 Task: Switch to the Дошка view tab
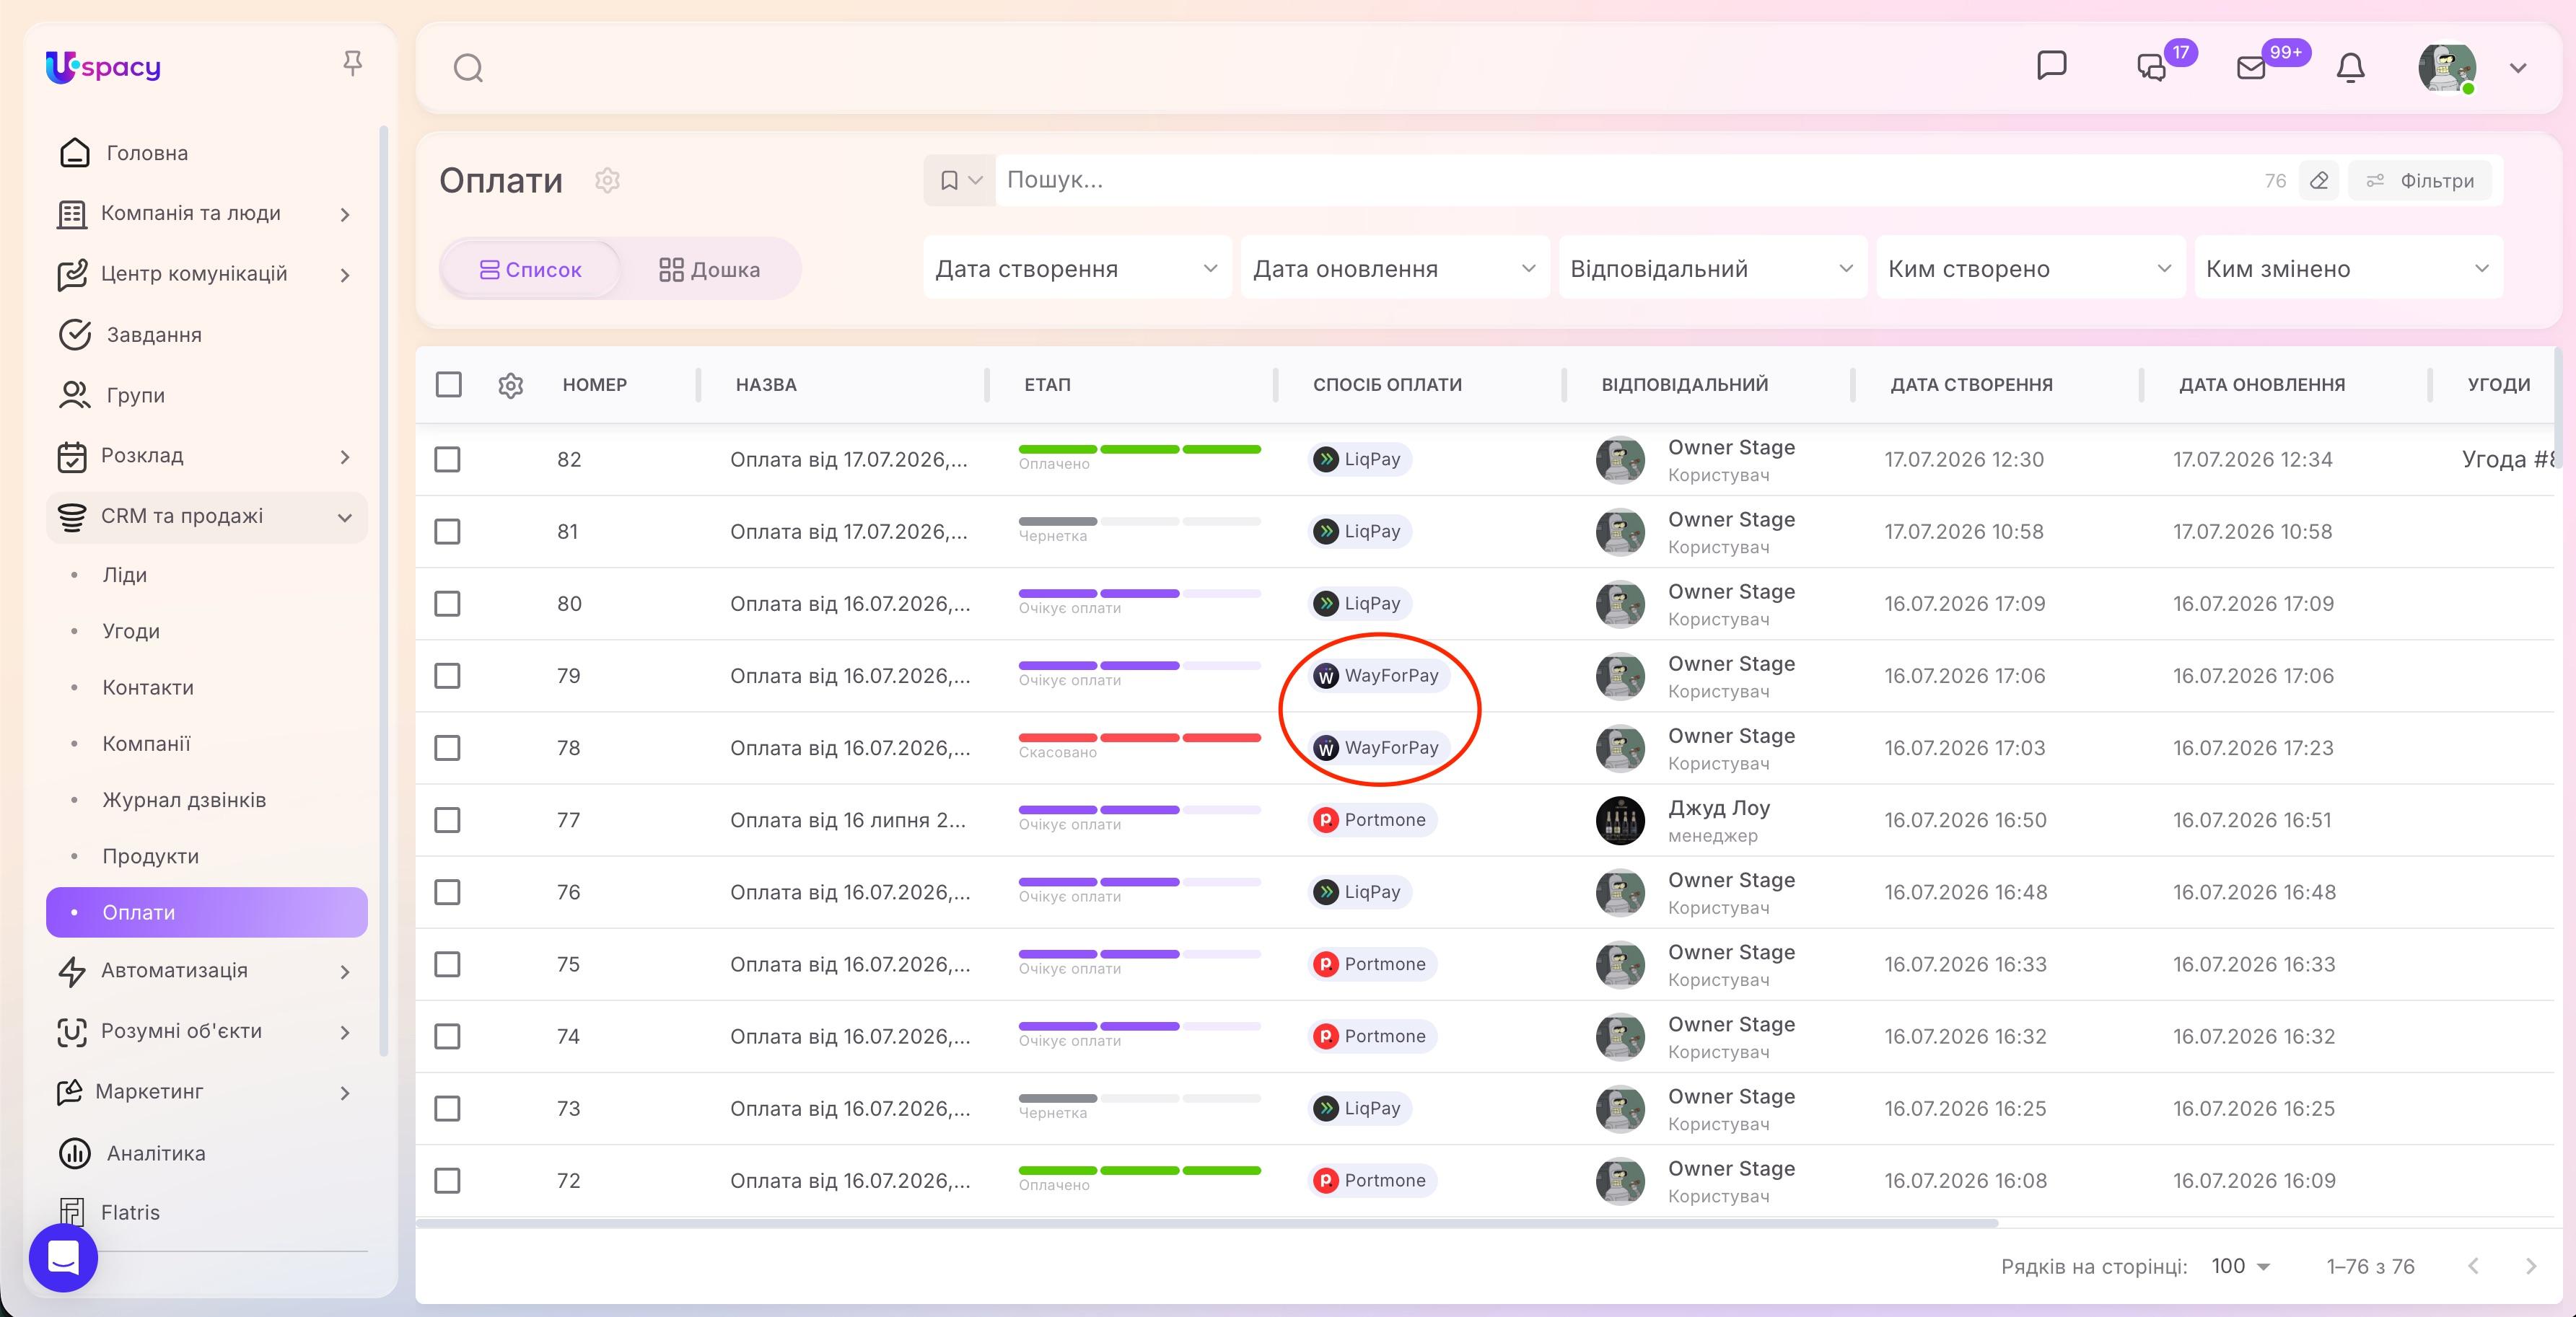coord(710,270)
